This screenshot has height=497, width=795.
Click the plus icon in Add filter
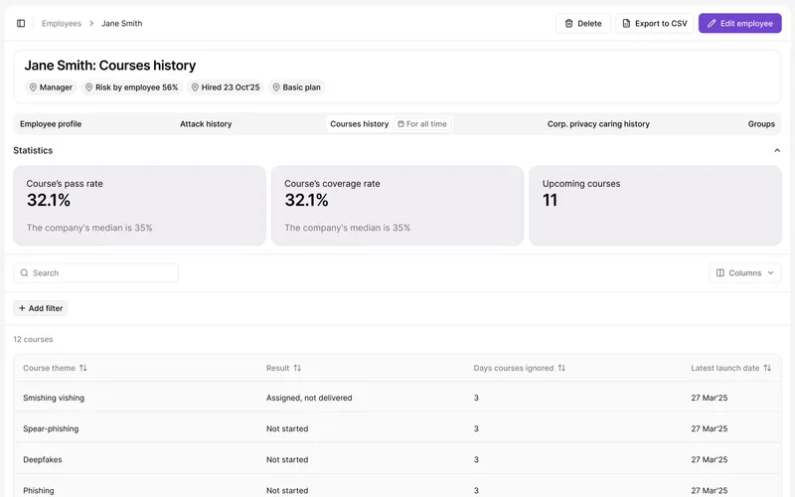point(22,308)
